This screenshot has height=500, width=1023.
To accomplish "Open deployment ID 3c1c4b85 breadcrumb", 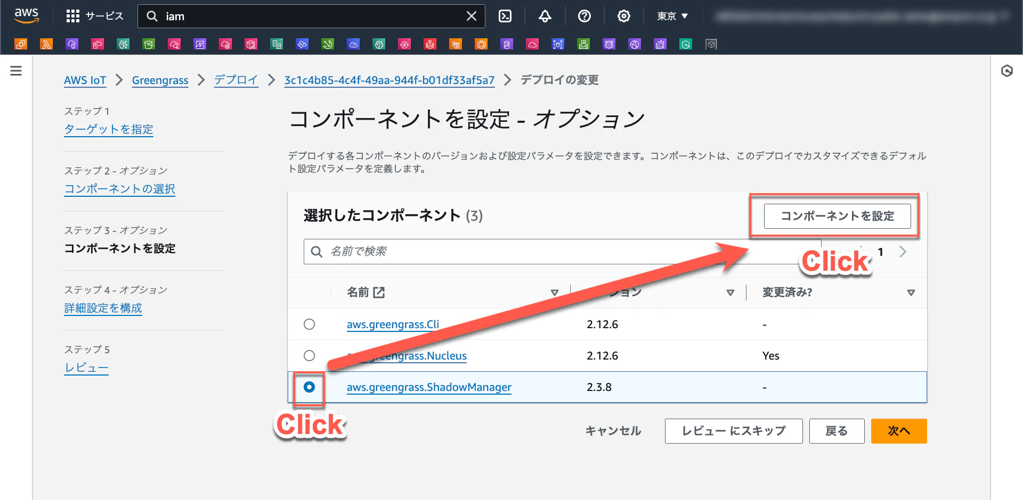I will (x=389, y=80).
